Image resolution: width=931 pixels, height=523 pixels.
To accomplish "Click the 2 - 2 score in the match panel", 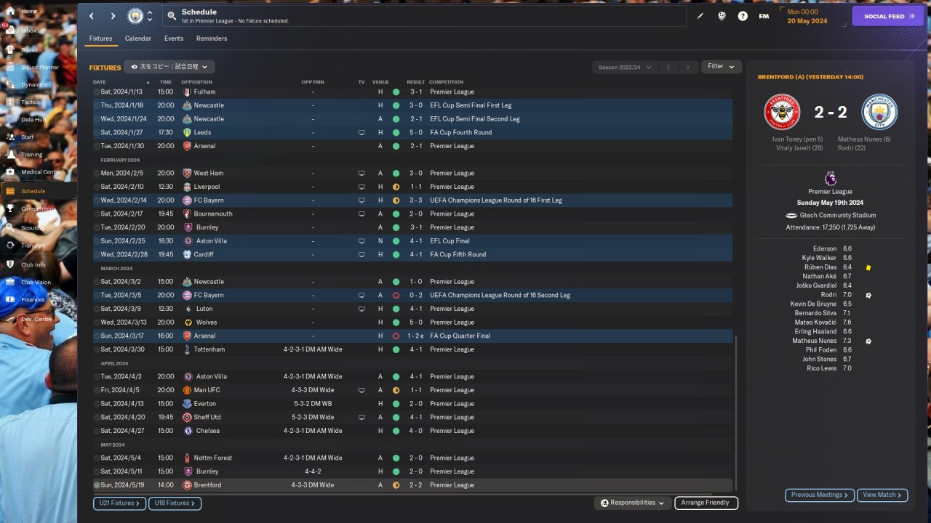I will point(831,112).
